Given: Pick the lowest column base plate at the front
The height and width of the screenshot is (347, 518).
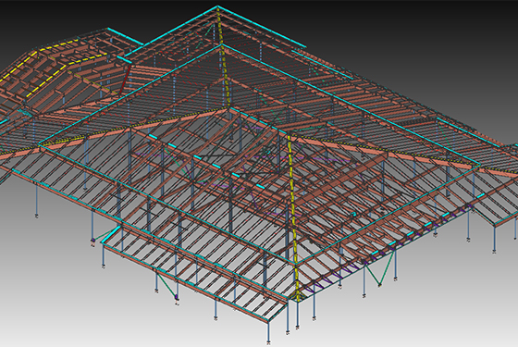Looking at the screenshot, I should 268,341.
